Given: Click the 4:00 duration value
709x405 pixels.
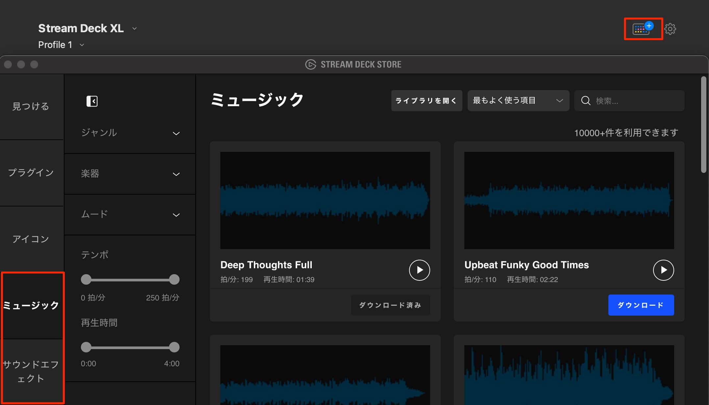Looking at the screenshot, I should [172, 364].
